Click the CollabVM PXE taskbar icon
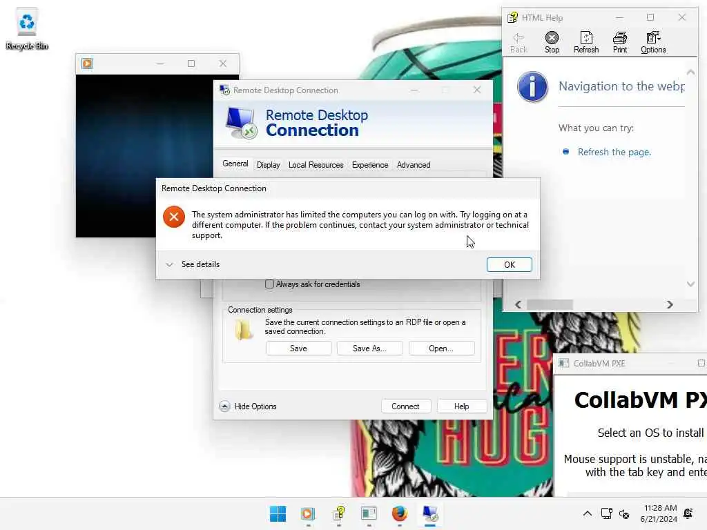The width and height of the screenshot is (707, 530). (x=369, y=513)
